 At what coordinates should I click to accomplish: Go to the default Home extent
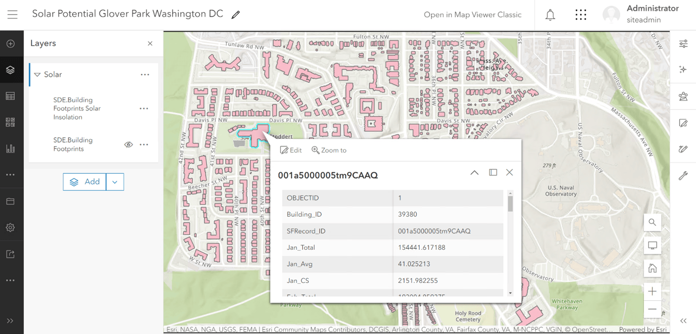[x=652, y=268]
